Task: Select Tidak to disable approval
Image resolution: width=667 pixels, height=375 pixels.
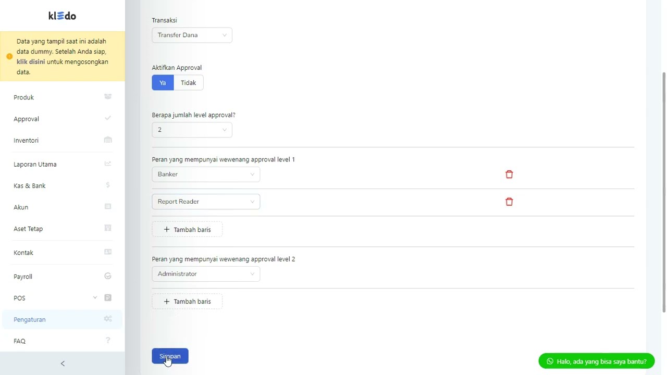Action: click(x=188, y=83)
